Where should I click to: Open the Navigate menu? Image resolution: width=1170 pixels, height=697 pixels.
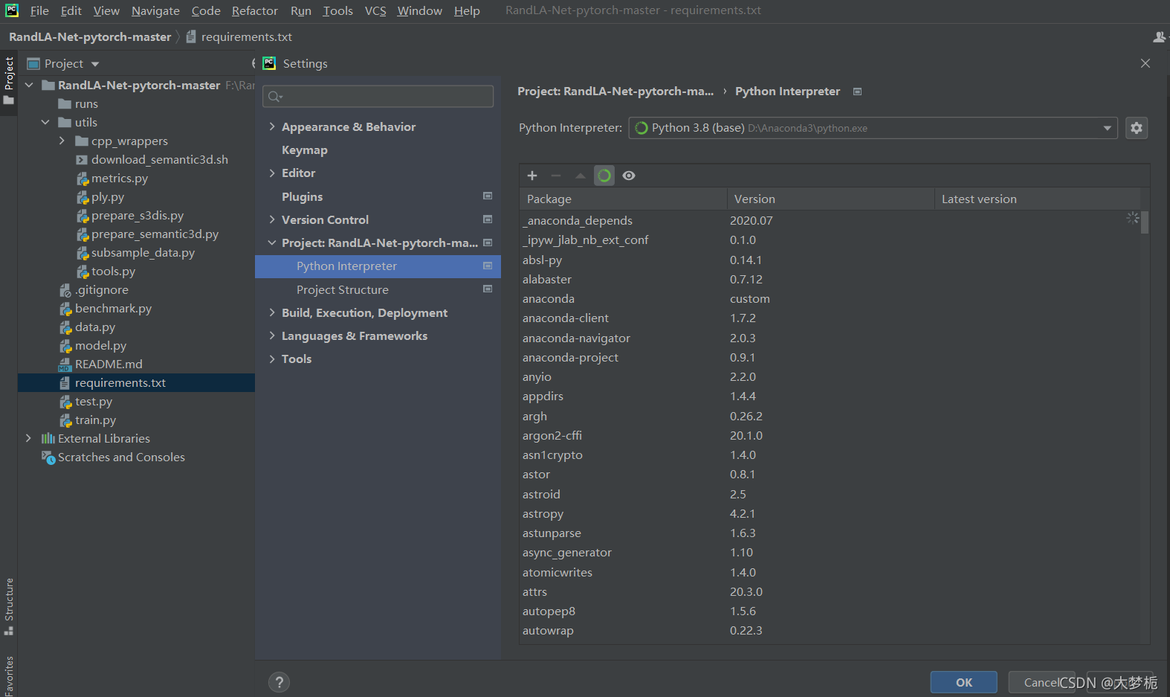(155, 10)
